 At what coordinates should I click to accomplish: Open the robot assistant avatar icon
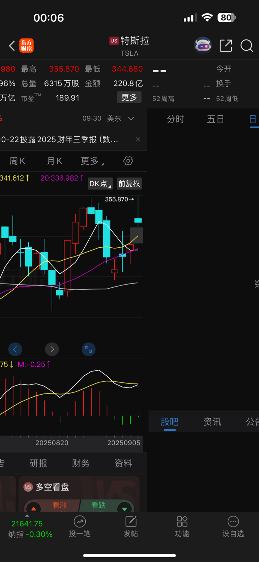coord(203,45)
